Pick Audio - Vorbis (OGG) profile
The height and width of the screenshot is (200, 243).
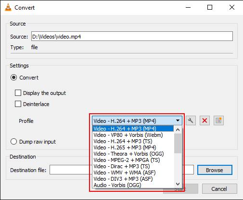(x=133, y=185)
